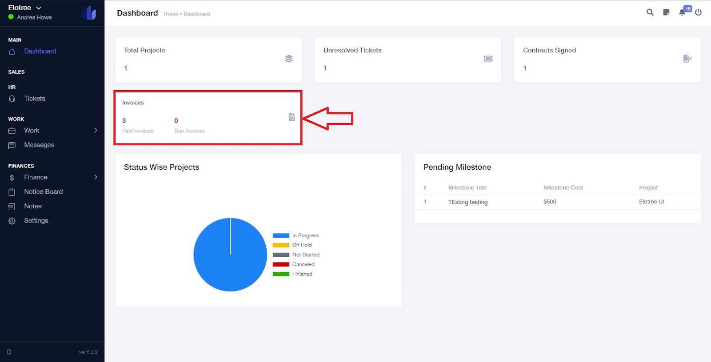Click the ver 5.2.2 version text
Screen dimensions: 711x362
click(88, 352)
